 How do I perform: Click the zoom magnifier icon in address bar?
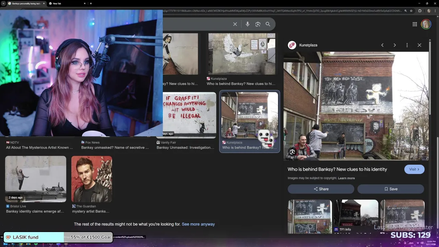coord(405,11)
